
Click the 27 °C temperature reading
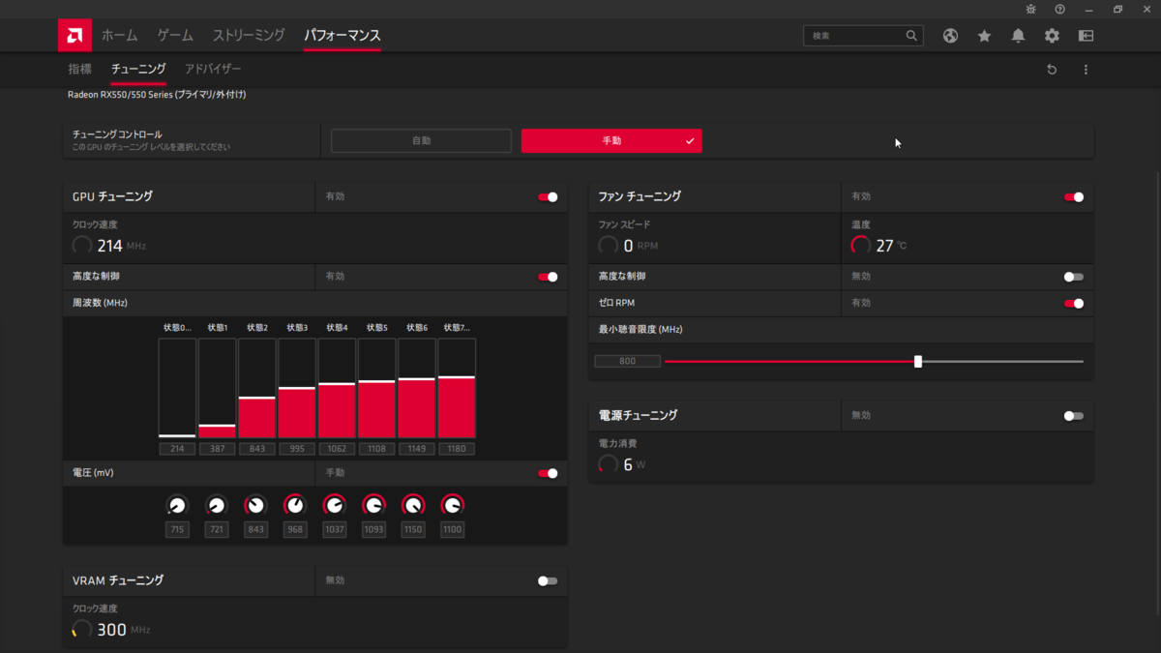pyautogui.click(x=879, y=246)
